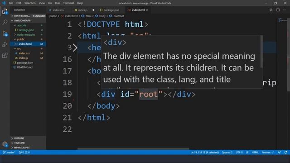Viewport: 290px width, 163px height.
Task: Click the minimap code preview
Action: [283, 20]
